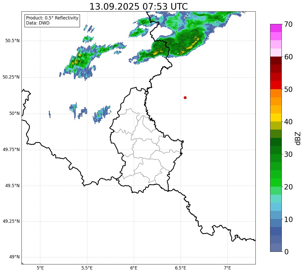Click the 50.5°N latitude label
Screen dimensions: 304x273
click(x=12, y=41)
